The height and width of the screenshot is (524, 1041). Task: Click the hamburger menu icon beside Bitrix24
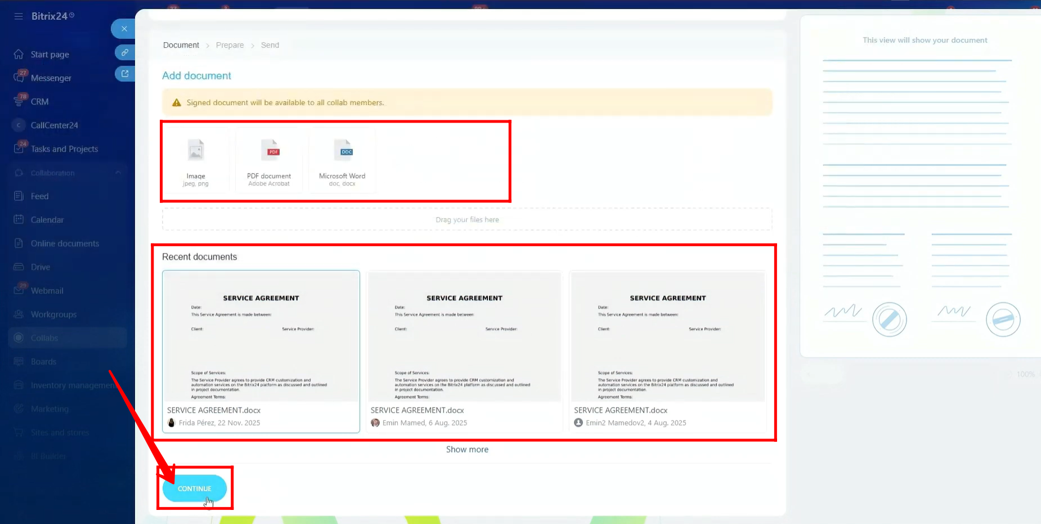pyautogui.click(x=19, y=16)
